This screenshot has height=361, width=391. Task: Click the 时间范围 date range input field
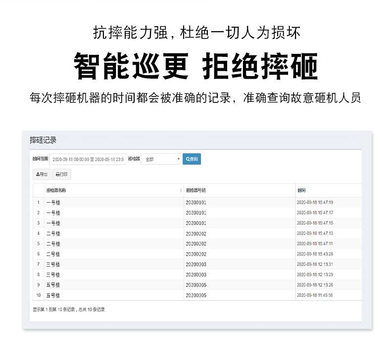click(x=88, y=159)
